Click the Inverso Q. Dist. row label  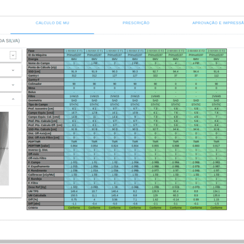coord(45,150)
